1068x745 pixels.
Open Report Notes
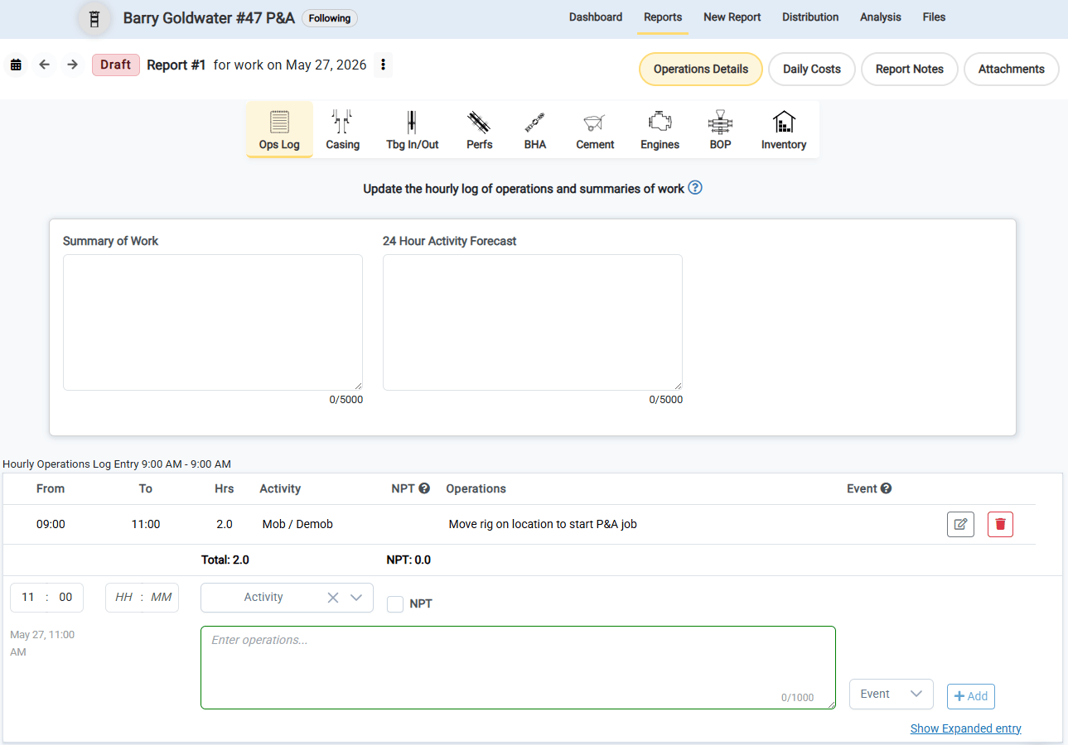pyautogui.click(x=910, y=69)
